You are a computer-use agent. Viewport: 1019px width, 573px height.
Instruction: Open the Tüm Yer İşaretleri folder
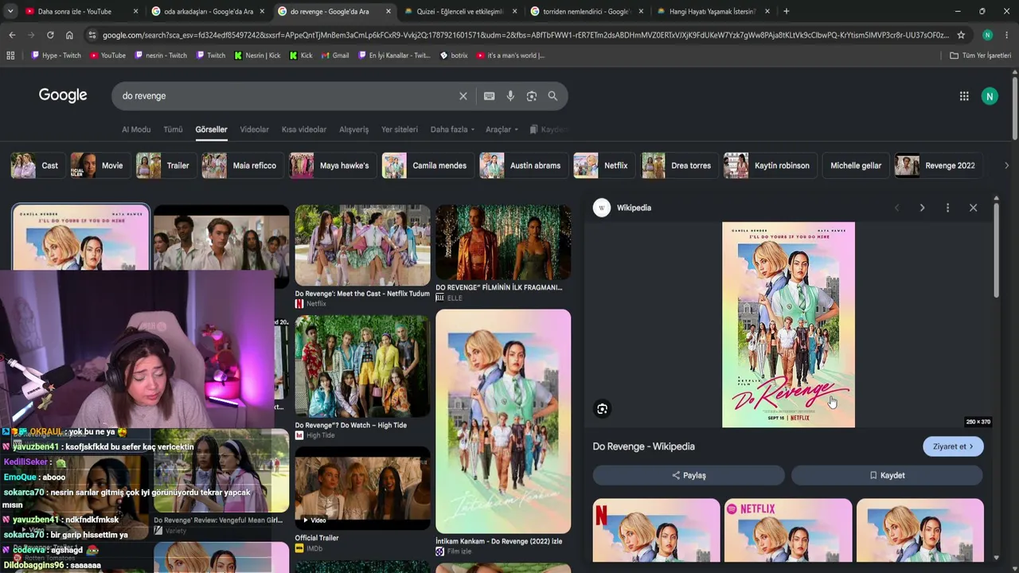click(x=981, y=56)
